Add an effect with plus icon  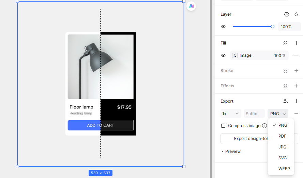[x=296, y=86]
